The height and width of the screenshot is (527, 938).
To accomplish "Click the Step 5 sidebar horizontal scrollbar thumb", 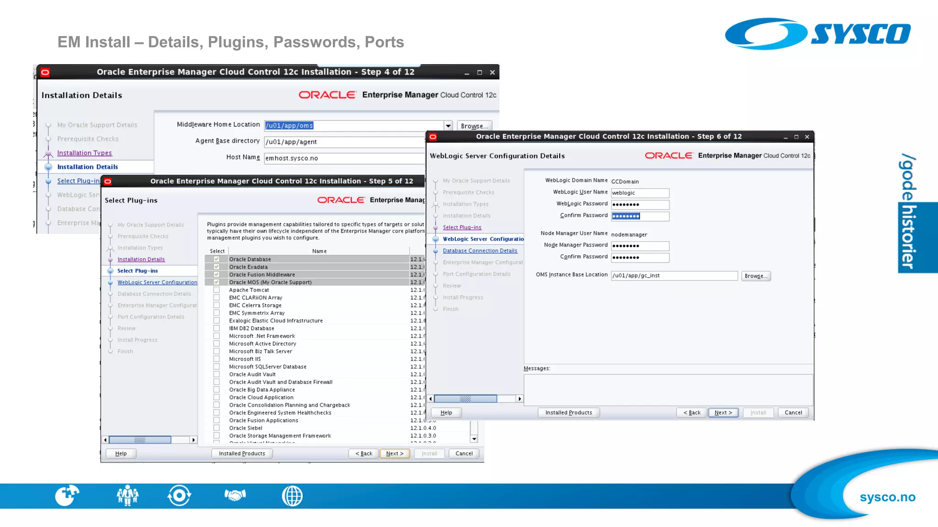I will tap(140, 440).
